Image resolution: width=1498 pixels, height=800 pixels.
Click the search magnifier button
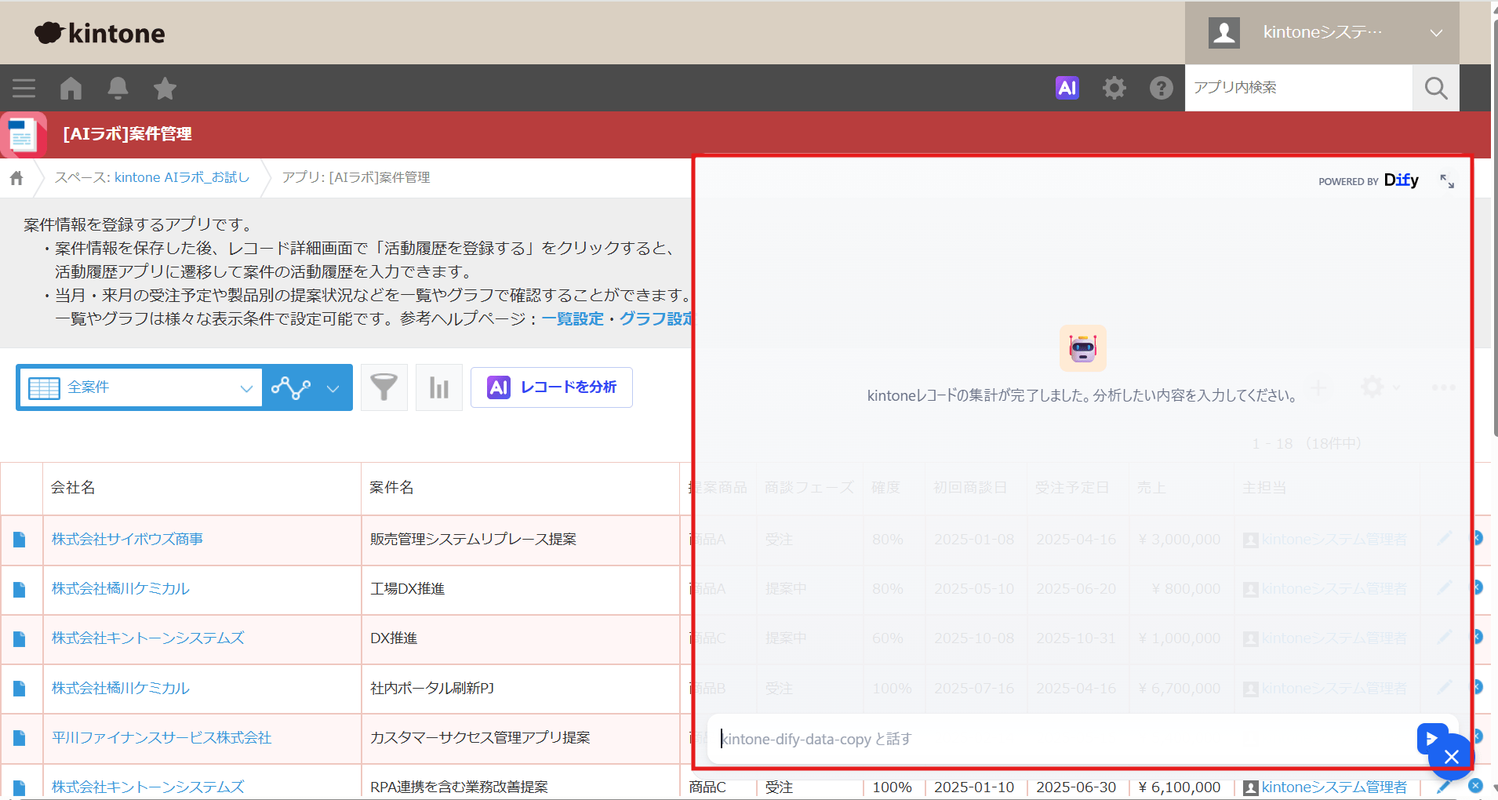pos(1435,88)
